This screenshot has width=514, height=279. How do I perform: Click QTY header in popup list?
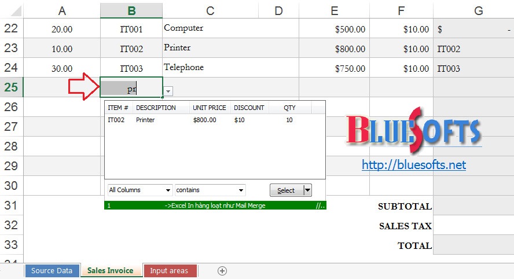point(290,108)
